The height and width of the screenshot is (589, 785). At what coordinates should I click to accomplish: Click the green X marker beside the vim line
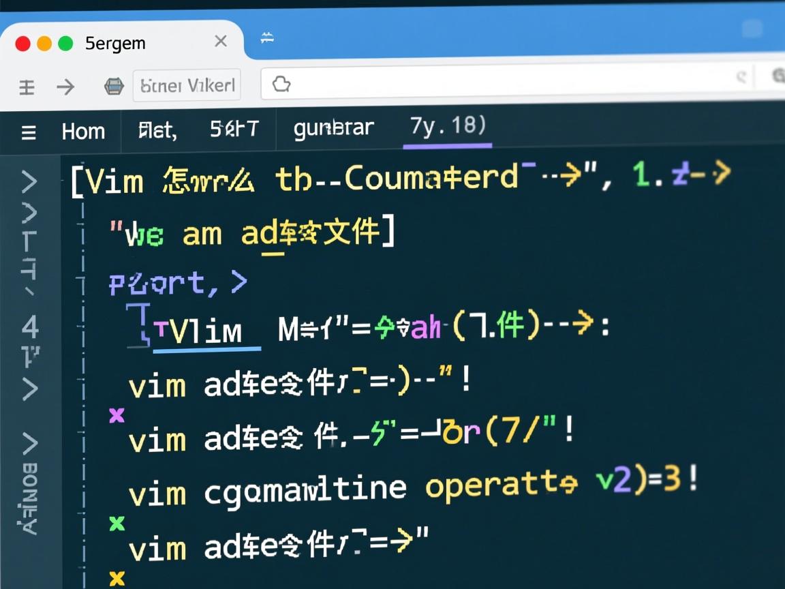tap(118, 524)
